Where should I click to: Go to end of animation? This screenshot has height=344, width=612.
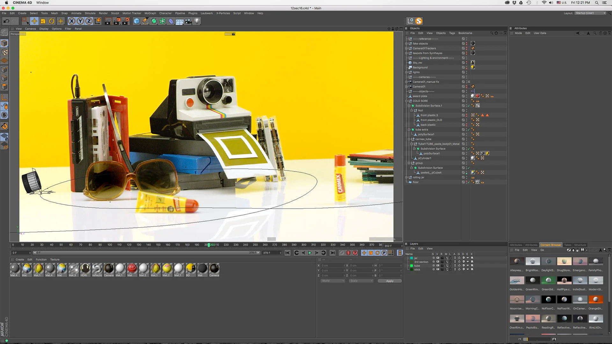point(332,253)
